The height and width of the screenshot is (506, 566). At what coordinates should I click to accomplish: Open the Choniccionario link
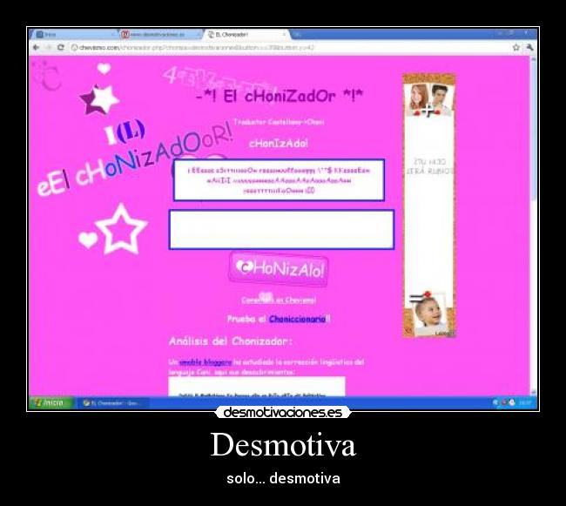(297, 319)
